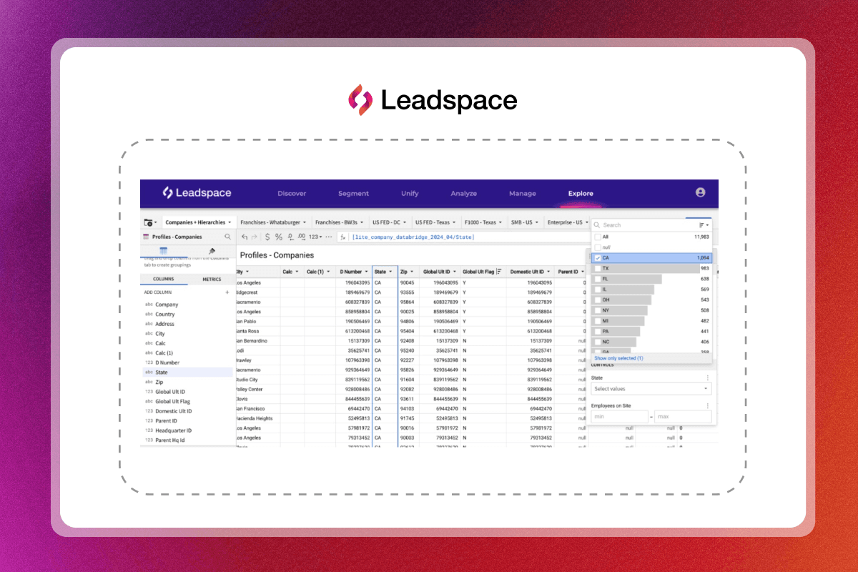
Task: Open the Domestic Ult ID column dropdown
Action: (548, 272)
